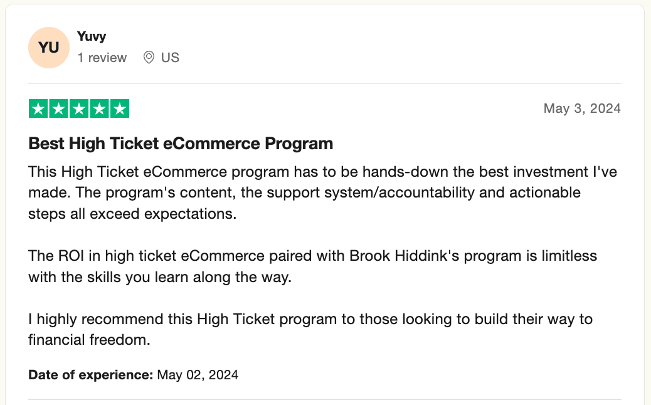
Task: Click the location pin icon
Action: coord(149,58)
